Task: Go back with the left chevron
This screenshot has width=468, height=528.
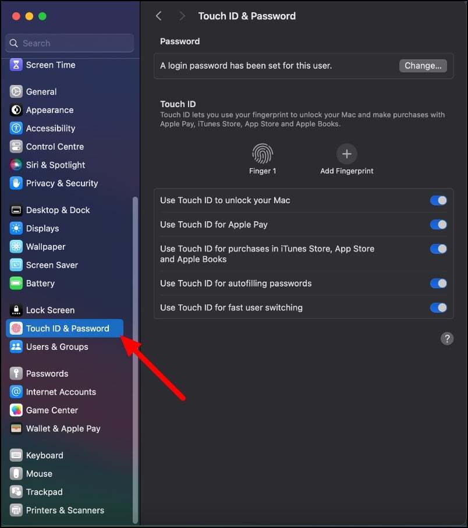Action: pyautogui.click(x=159, y=16)
